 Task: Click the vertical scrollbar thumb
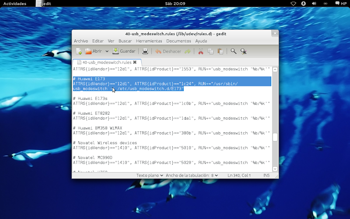coord(275,137)
